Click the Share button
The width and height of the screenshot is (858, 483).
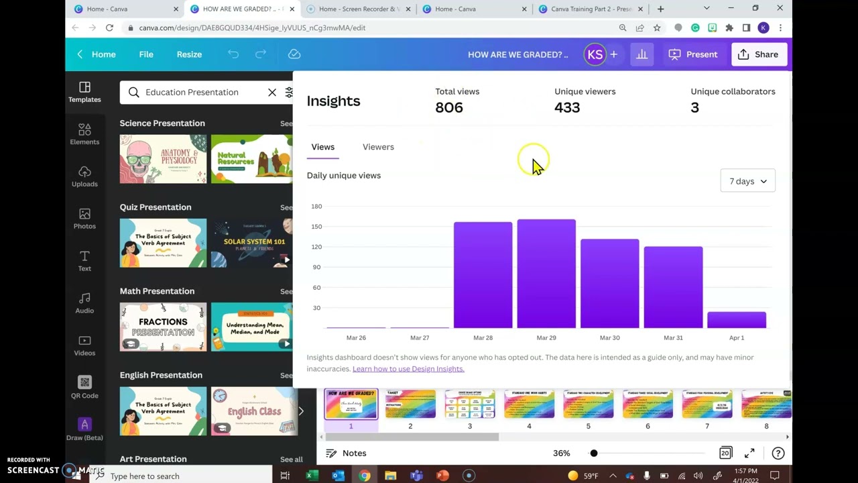(758, 54)
